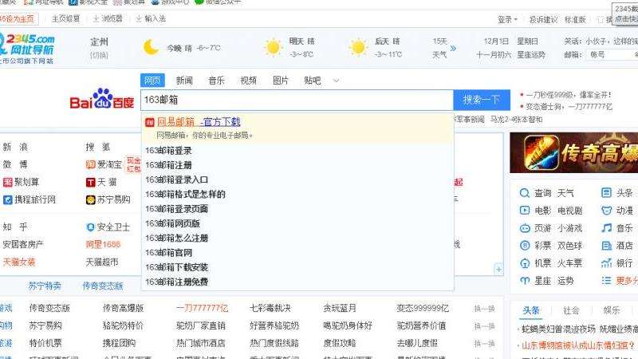Switch to 娱乐 news tab

611,311
